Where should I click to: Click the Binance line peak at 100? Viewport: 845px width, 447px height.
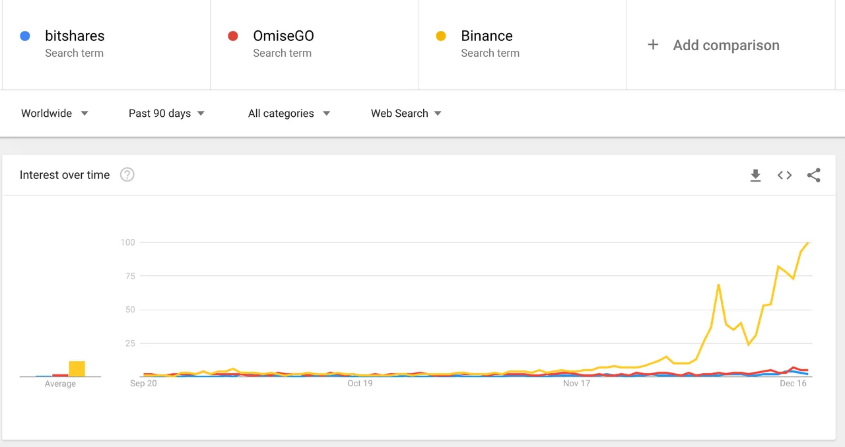(x=808, y=243)
